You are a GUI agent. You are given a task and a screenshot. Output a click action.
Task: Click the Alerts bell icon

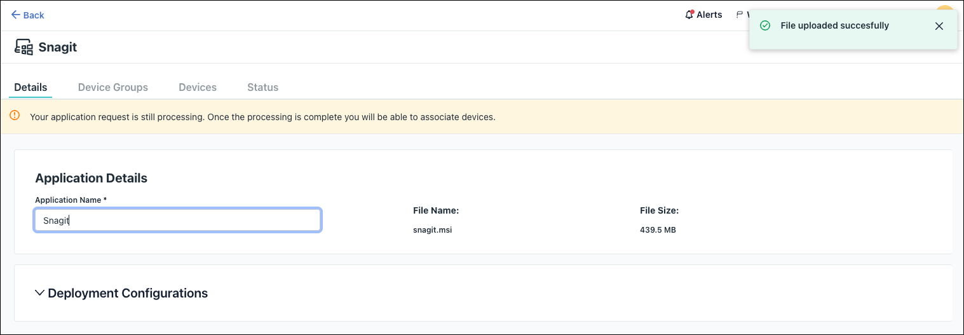click(689, 15)
